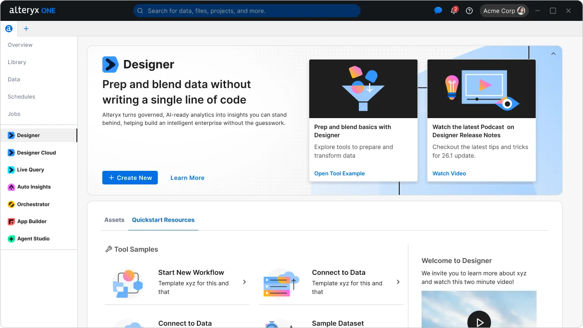Open the help question mark icon
This screenshot has width=583, height=328.
[x=469, y=10]
